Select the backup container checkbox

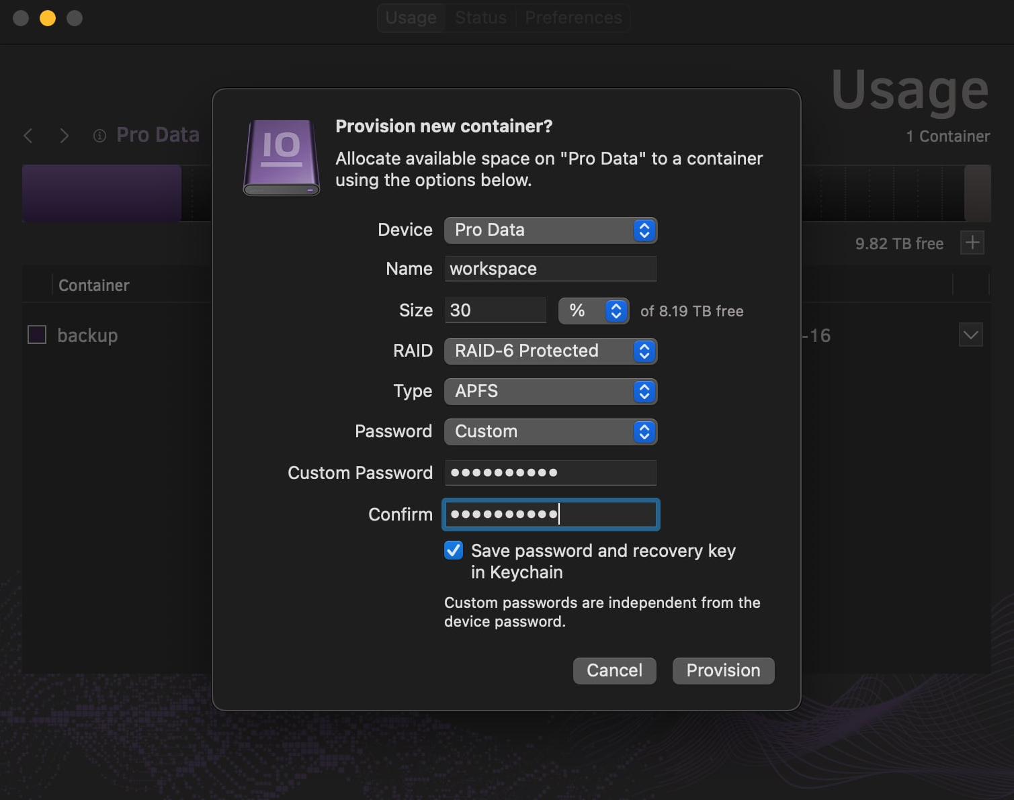pos(37,335)
